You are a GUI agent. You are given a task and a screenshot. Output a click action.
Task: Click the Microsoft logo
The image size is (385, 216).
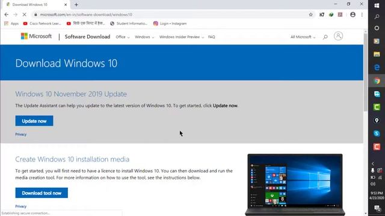[x=36, y=36]
